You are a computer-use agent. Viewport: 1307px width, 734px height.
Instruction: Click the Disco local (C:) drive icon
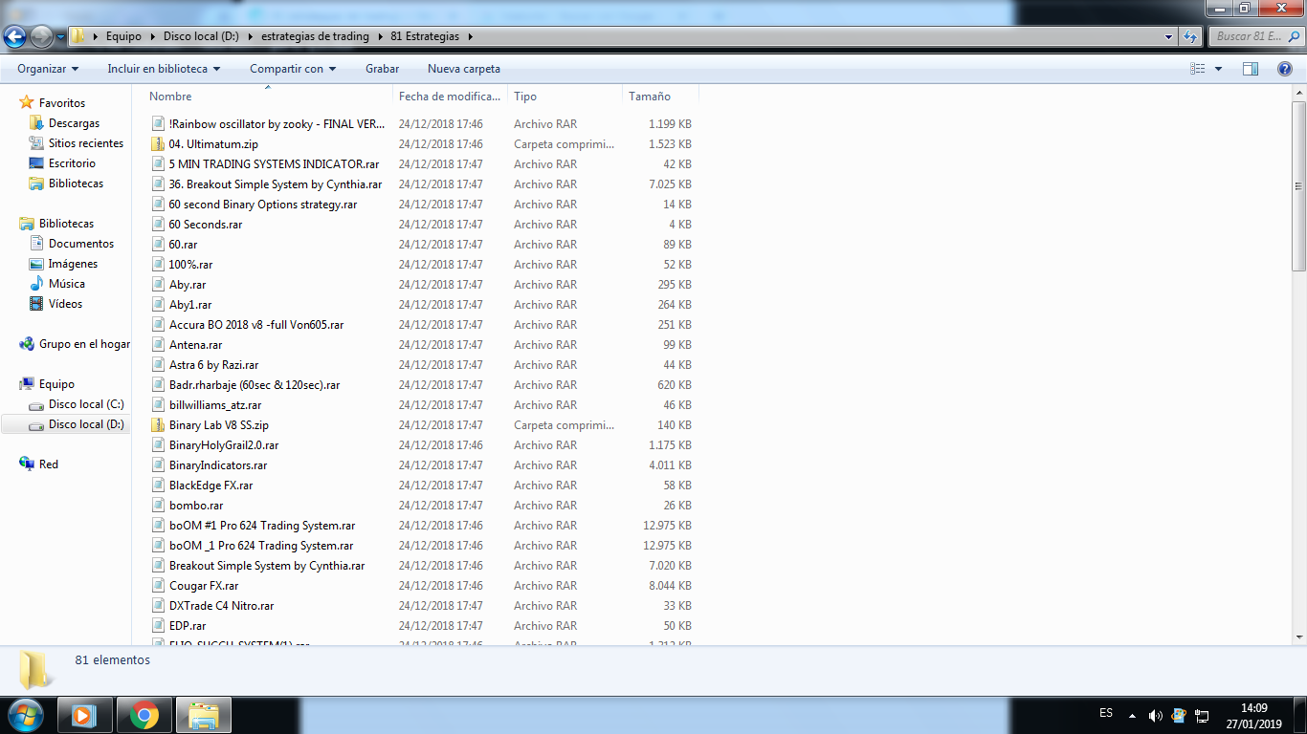[x=36, y=404]
